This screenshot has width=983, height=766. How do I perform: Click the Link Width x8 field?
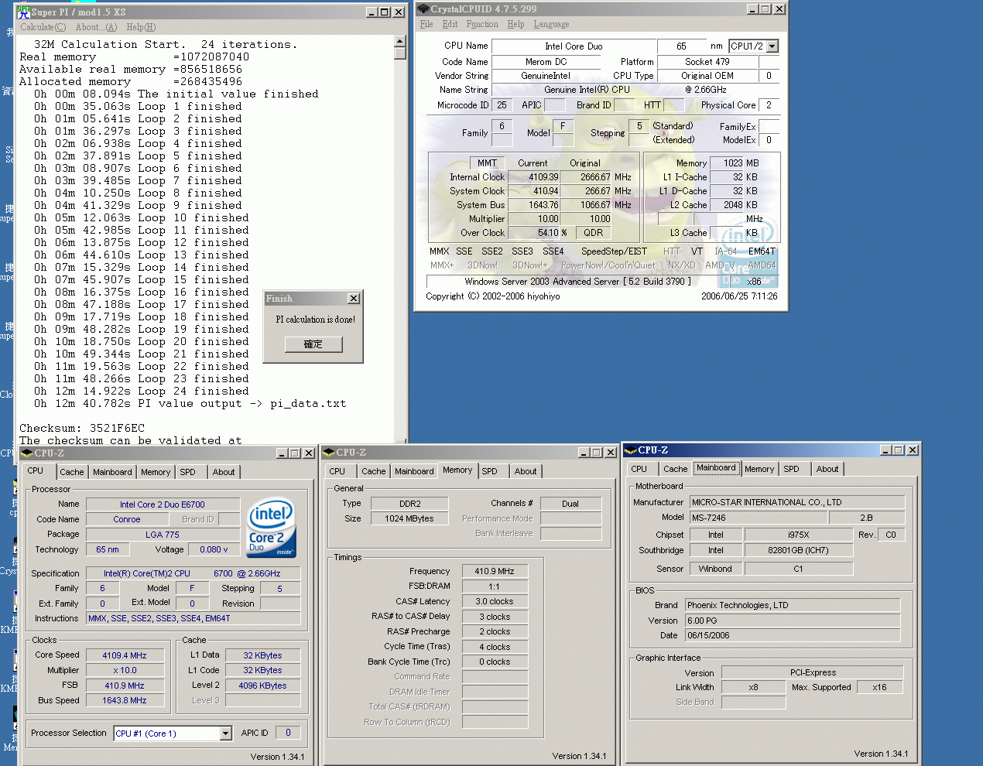[x=753, y=687]
